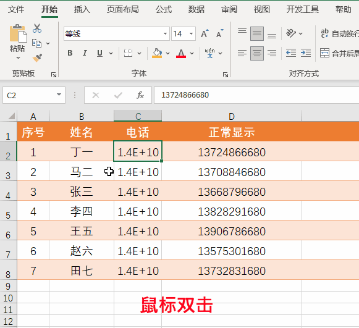Open borders dropdown arrow

140,53
